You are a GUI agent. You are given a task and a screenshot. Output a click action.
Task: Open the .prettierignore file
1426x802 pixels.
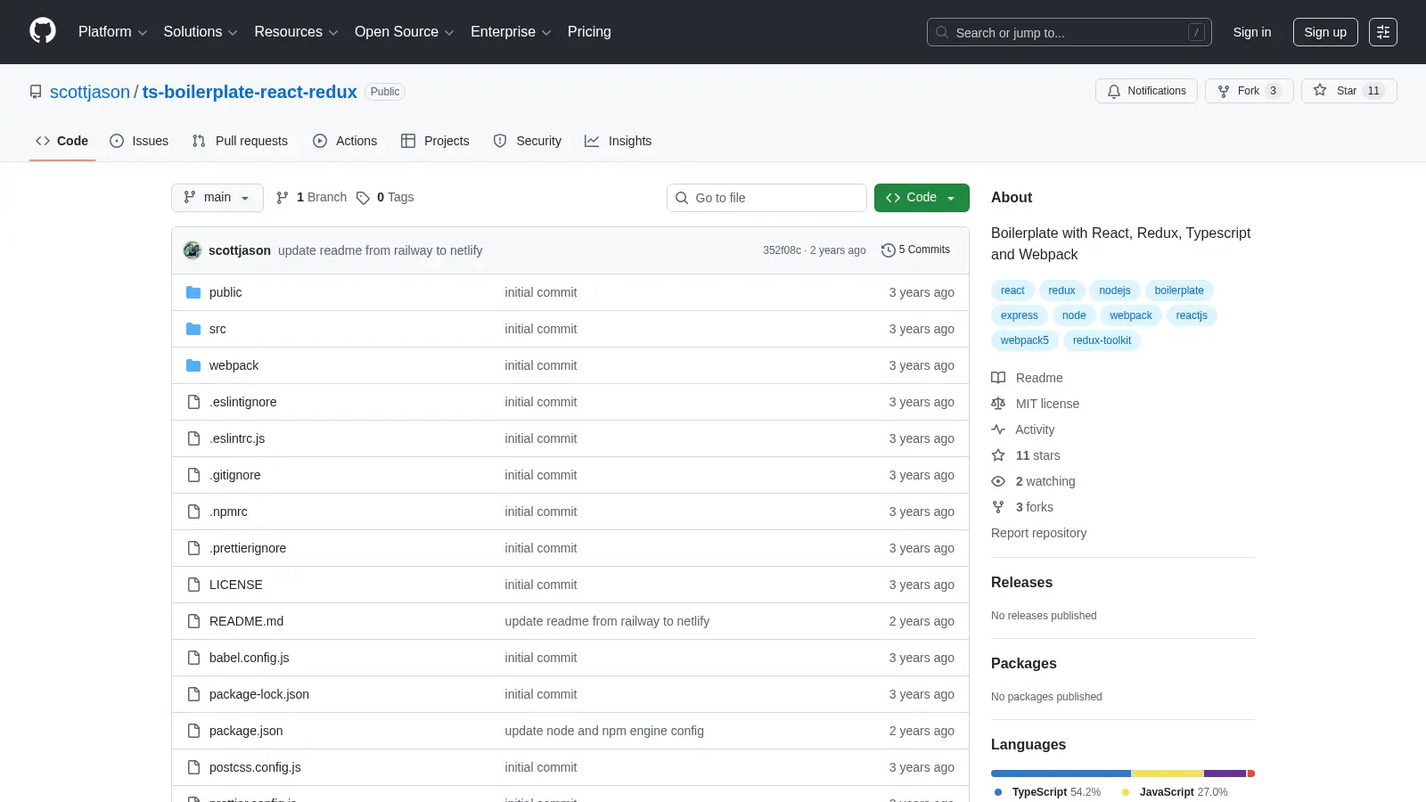coord(248,548)
